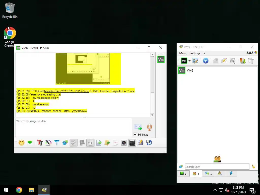Click the grayed magnifier search icon in vm9 toolbar
This screenshot has height=195, width=260.
233,61
